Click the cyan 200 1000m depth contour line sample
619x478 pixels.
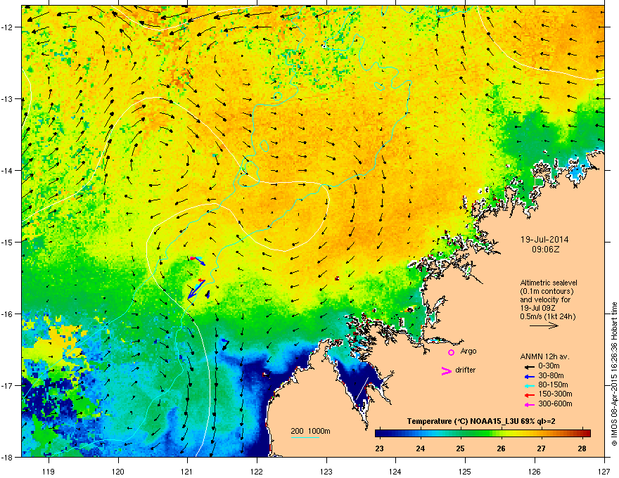(305, 438)
